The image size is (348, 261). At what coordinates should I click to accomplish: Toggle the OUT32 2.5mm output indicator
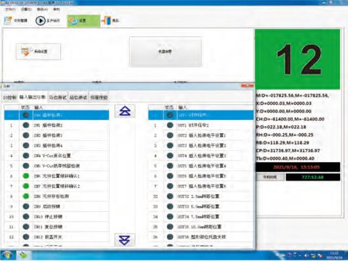coord(170,196)
